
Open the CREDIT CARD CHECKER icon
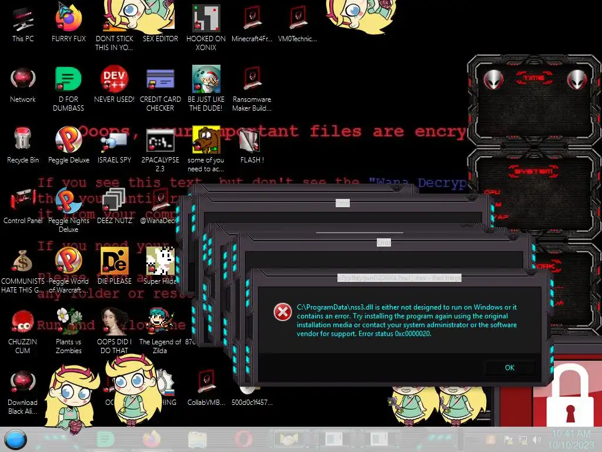coord(160,89)
